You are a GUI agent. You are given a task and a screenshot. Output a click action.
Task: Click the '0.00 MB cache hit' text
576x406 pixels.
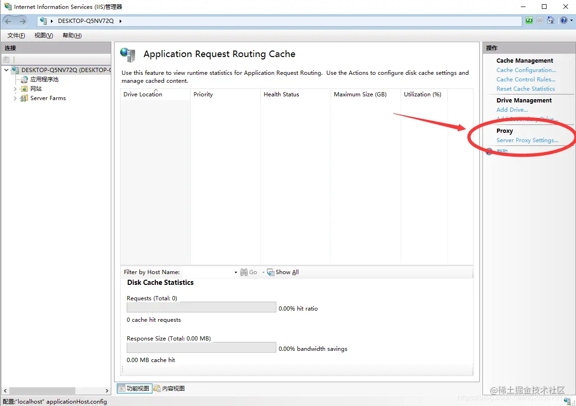pyautogui.click(x=151, y=360)
